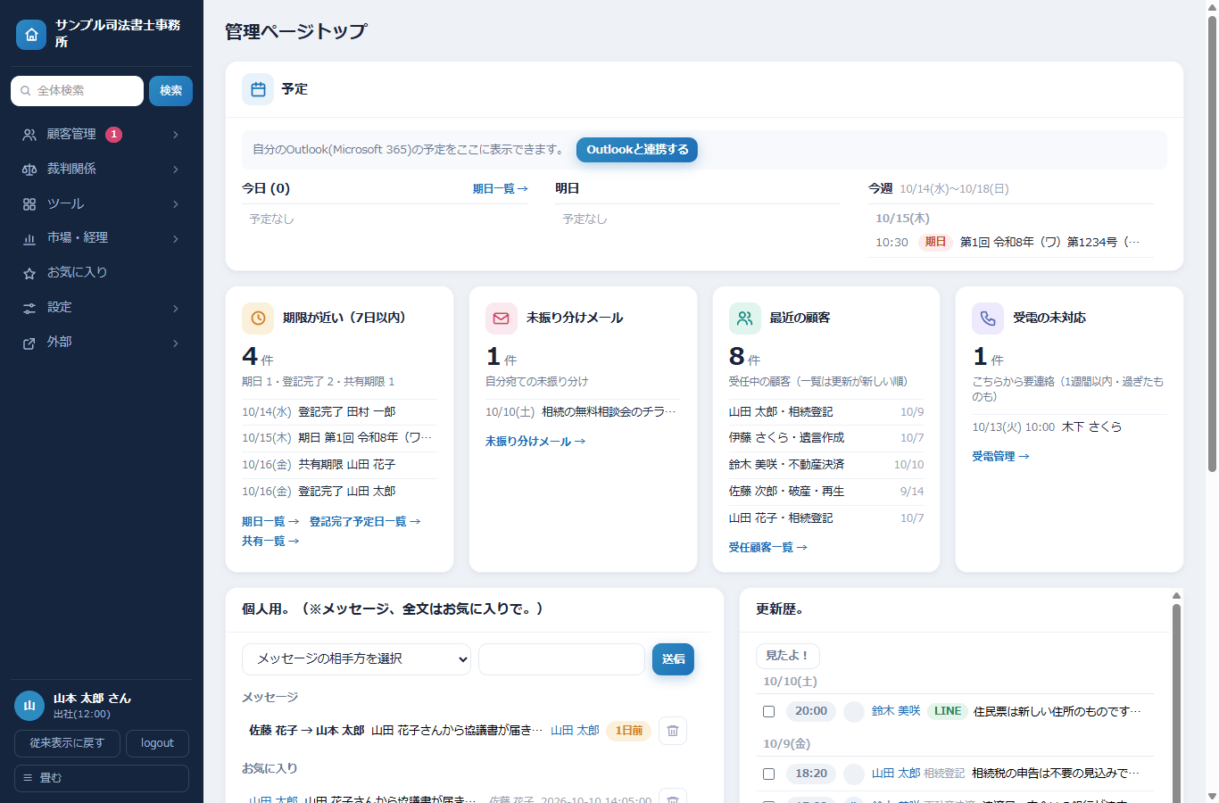1219x803 pixels.
Task: Click the calendar icon beside 予定
Action: click(x=258, y=89)
